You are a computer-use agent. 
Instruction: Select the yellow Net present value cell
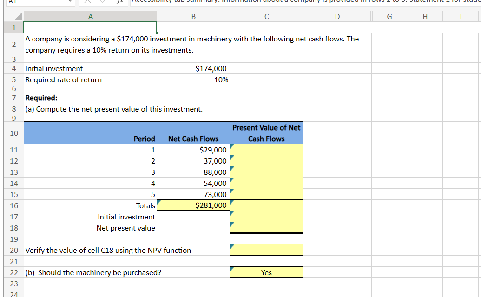click(x=266, y=227)
